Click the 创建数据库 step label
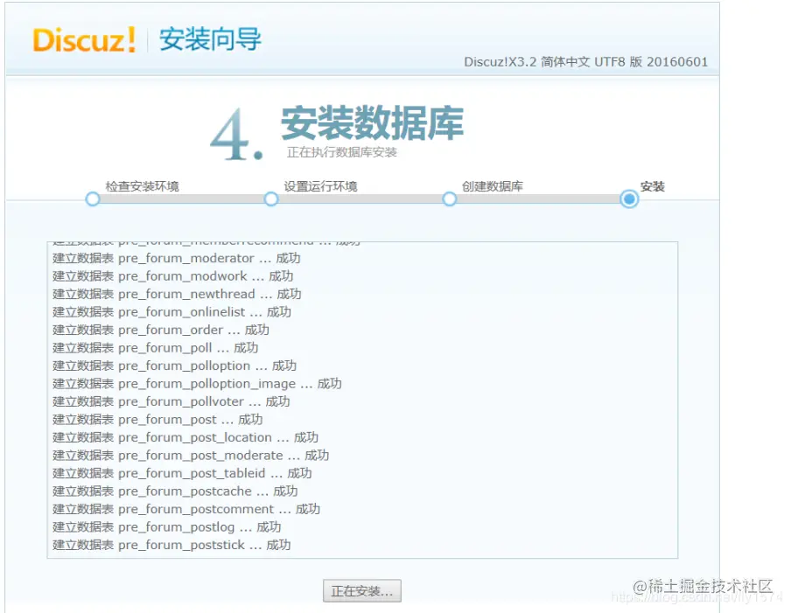791x613 pixels. [x=493, y=186]
